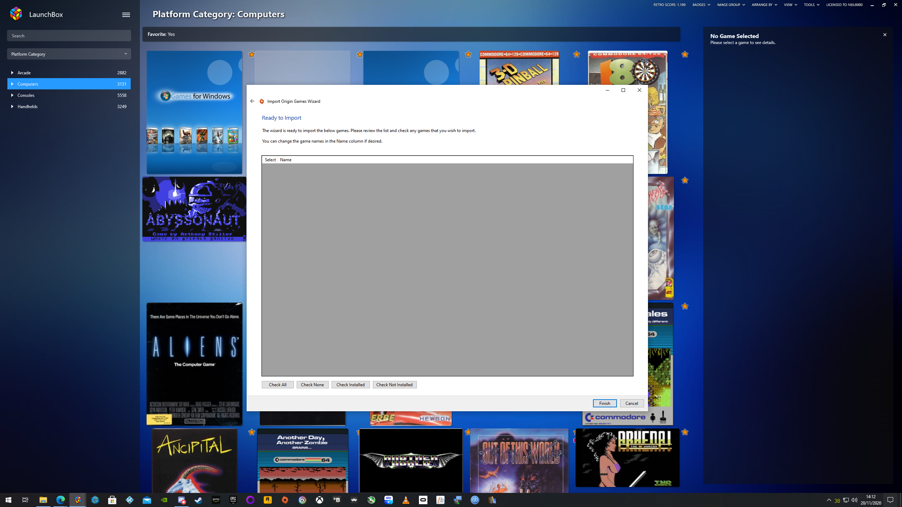Click the Search input field
This screenshot has width=902, height=507.
pos(69,36)
